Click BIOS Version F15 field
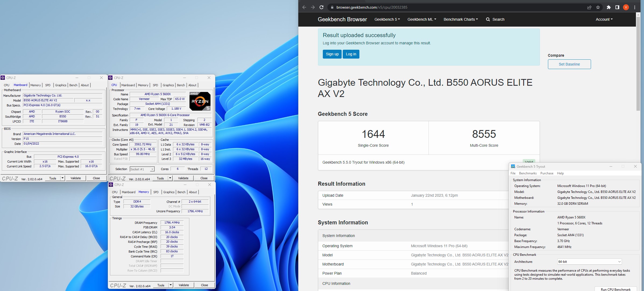The height and width of the screenshot is (291, 644). coord(63,139)
